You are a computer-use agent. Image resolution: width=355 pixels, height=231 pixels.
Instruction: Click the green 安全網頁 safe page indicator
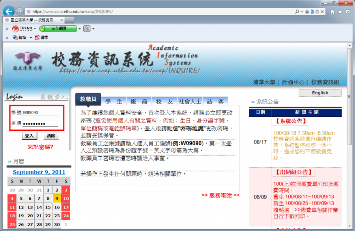coord(58,28)
